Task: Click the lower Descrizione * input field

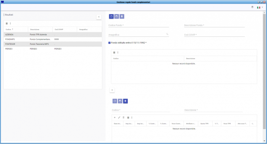Action: 214,110
